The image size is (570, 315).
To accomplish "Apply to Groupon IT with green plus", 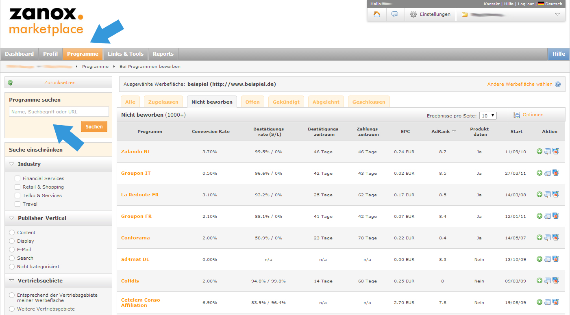I will tap(540, 173).
